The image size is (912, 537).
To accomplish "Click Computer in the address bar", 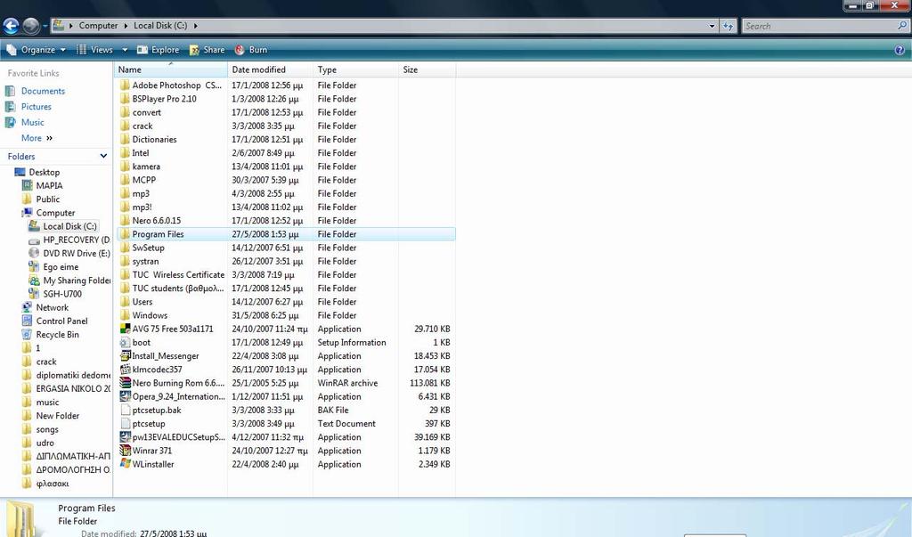I will [98, 26].
